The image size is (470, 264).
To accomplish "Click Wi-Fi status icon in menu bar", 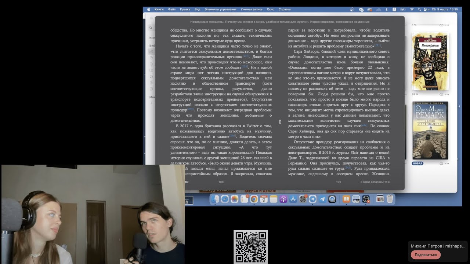I will pos(412,9).
